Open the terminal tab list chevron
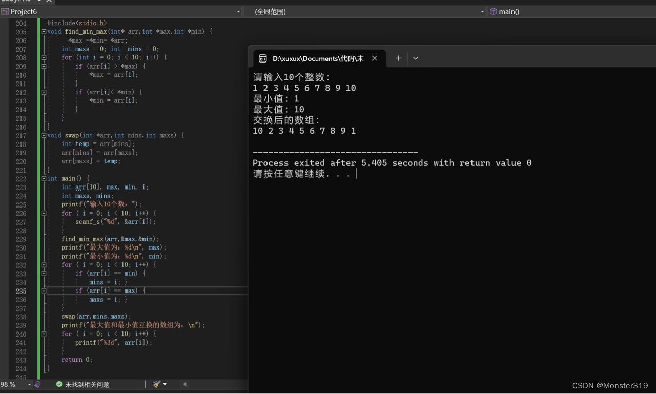656x394 pixels. [415, 58]
